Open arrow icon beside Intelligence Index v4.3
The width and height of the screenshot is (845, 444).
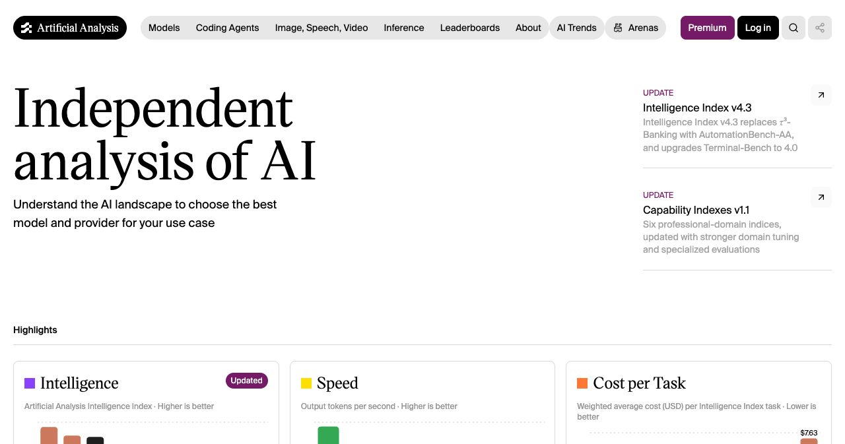821,95
